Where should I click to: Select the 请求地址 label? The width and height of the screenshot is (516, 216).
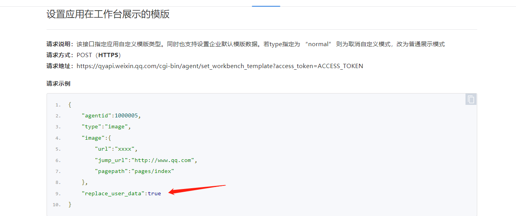pyautogui.click(x=60, y=66)
